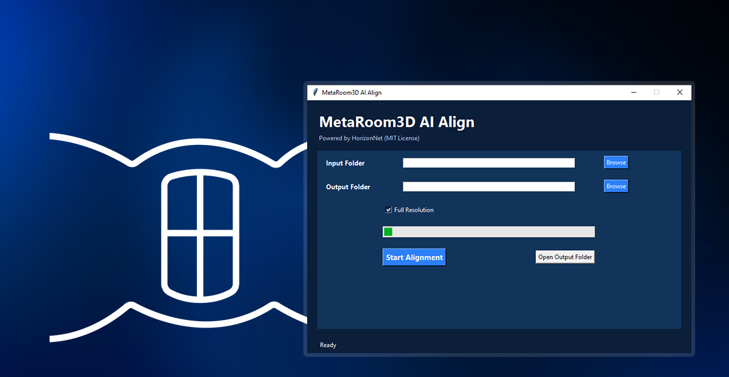Open Output Folder button
The height and width of the screenshot is (377, 729).
pyautogui.click(x=565, y=257)
